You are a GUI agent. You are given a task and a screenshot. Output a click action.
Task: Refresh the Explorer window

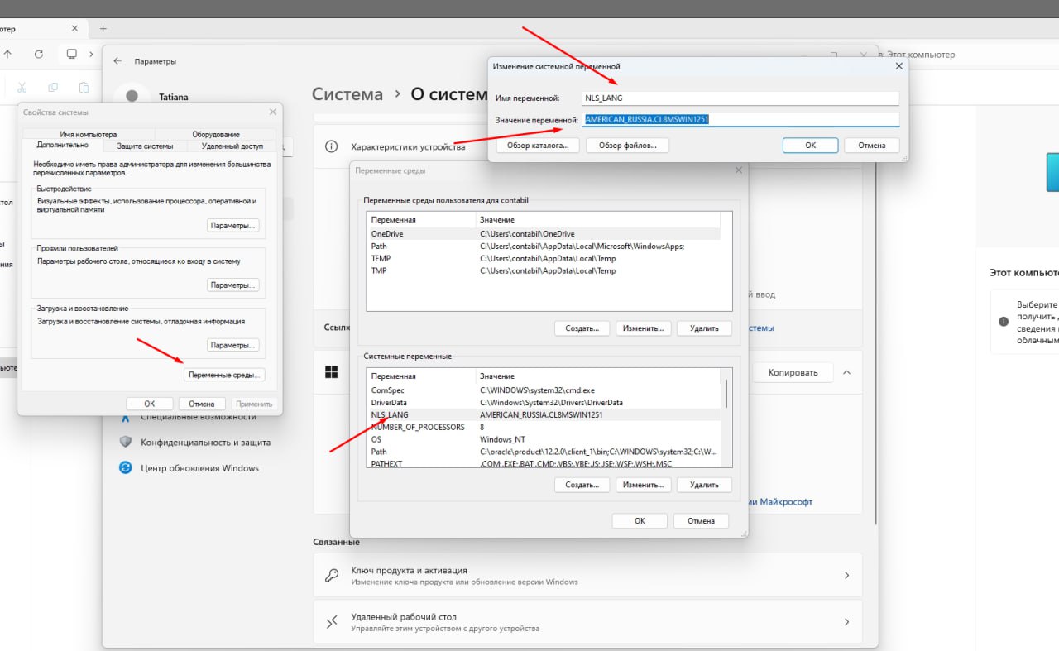(x=38, y=54)
